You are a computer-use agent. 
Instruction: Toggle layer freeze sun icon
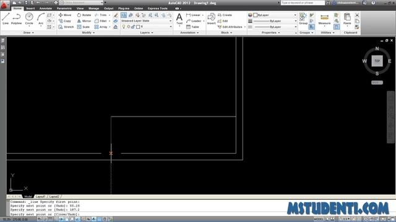tap(128, 27)
